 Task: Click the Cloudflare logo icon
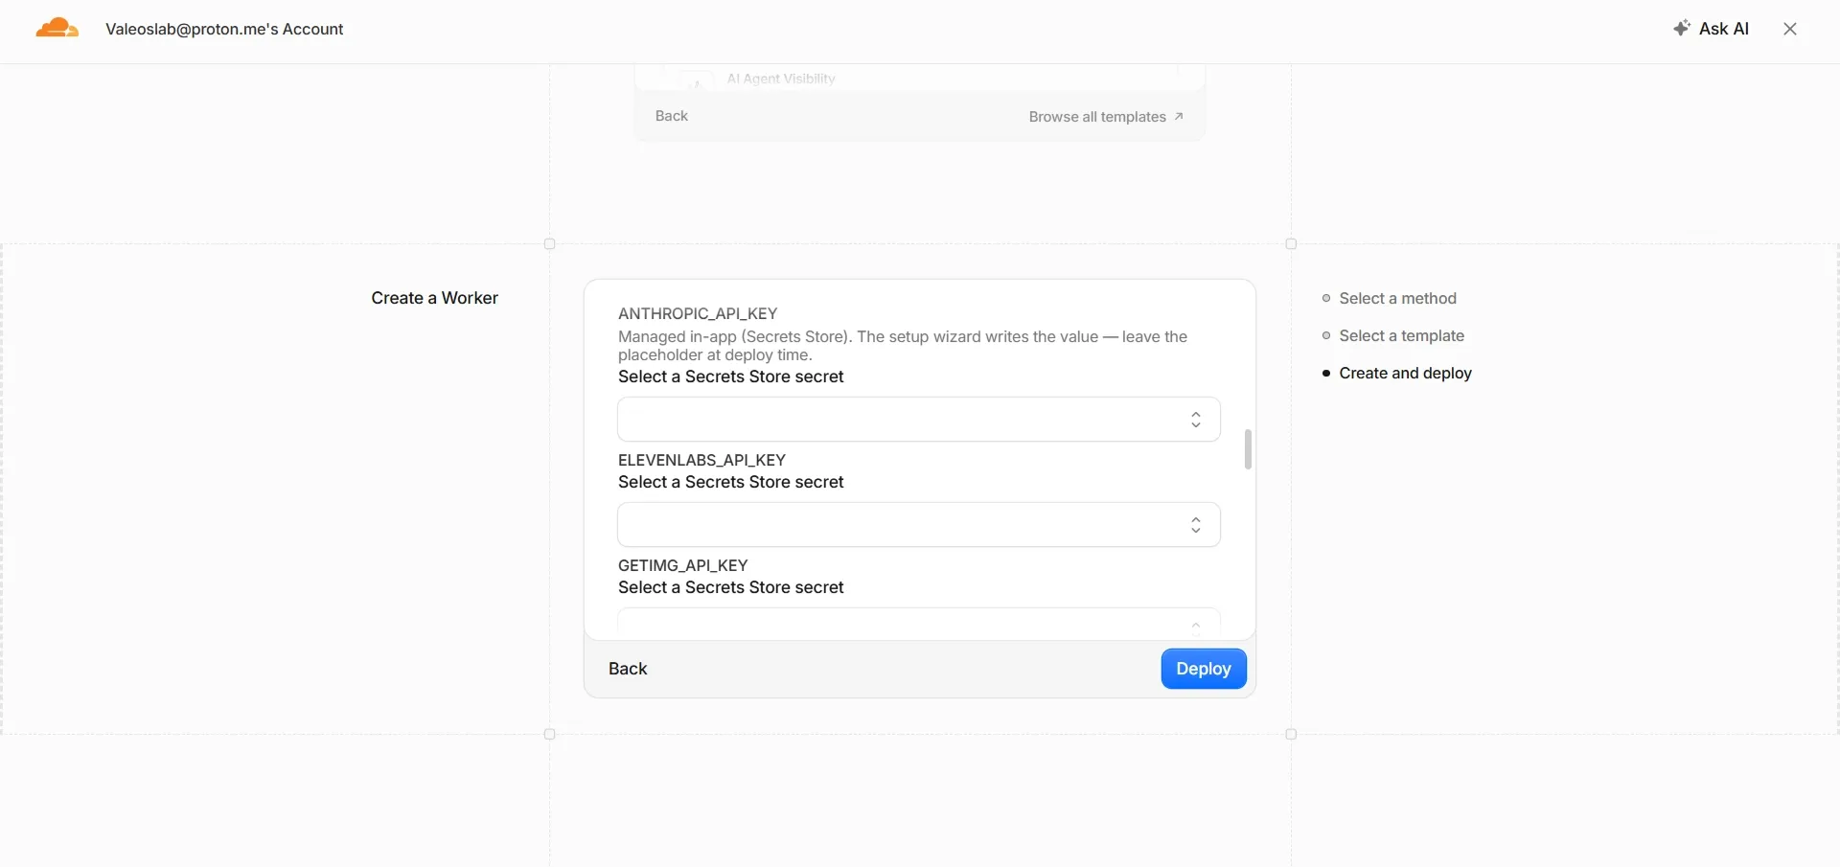point(57,28)
